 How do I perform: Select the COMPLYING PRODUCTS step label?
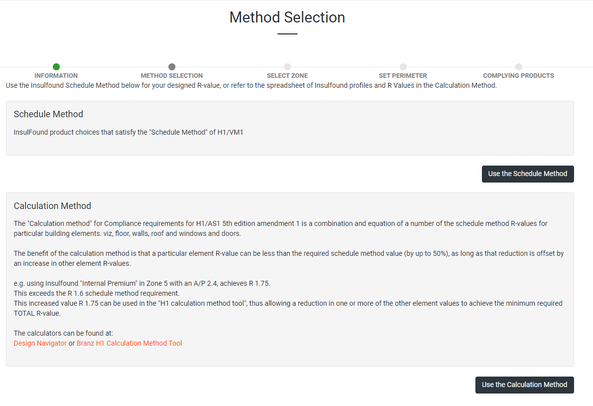pos(519,76)
